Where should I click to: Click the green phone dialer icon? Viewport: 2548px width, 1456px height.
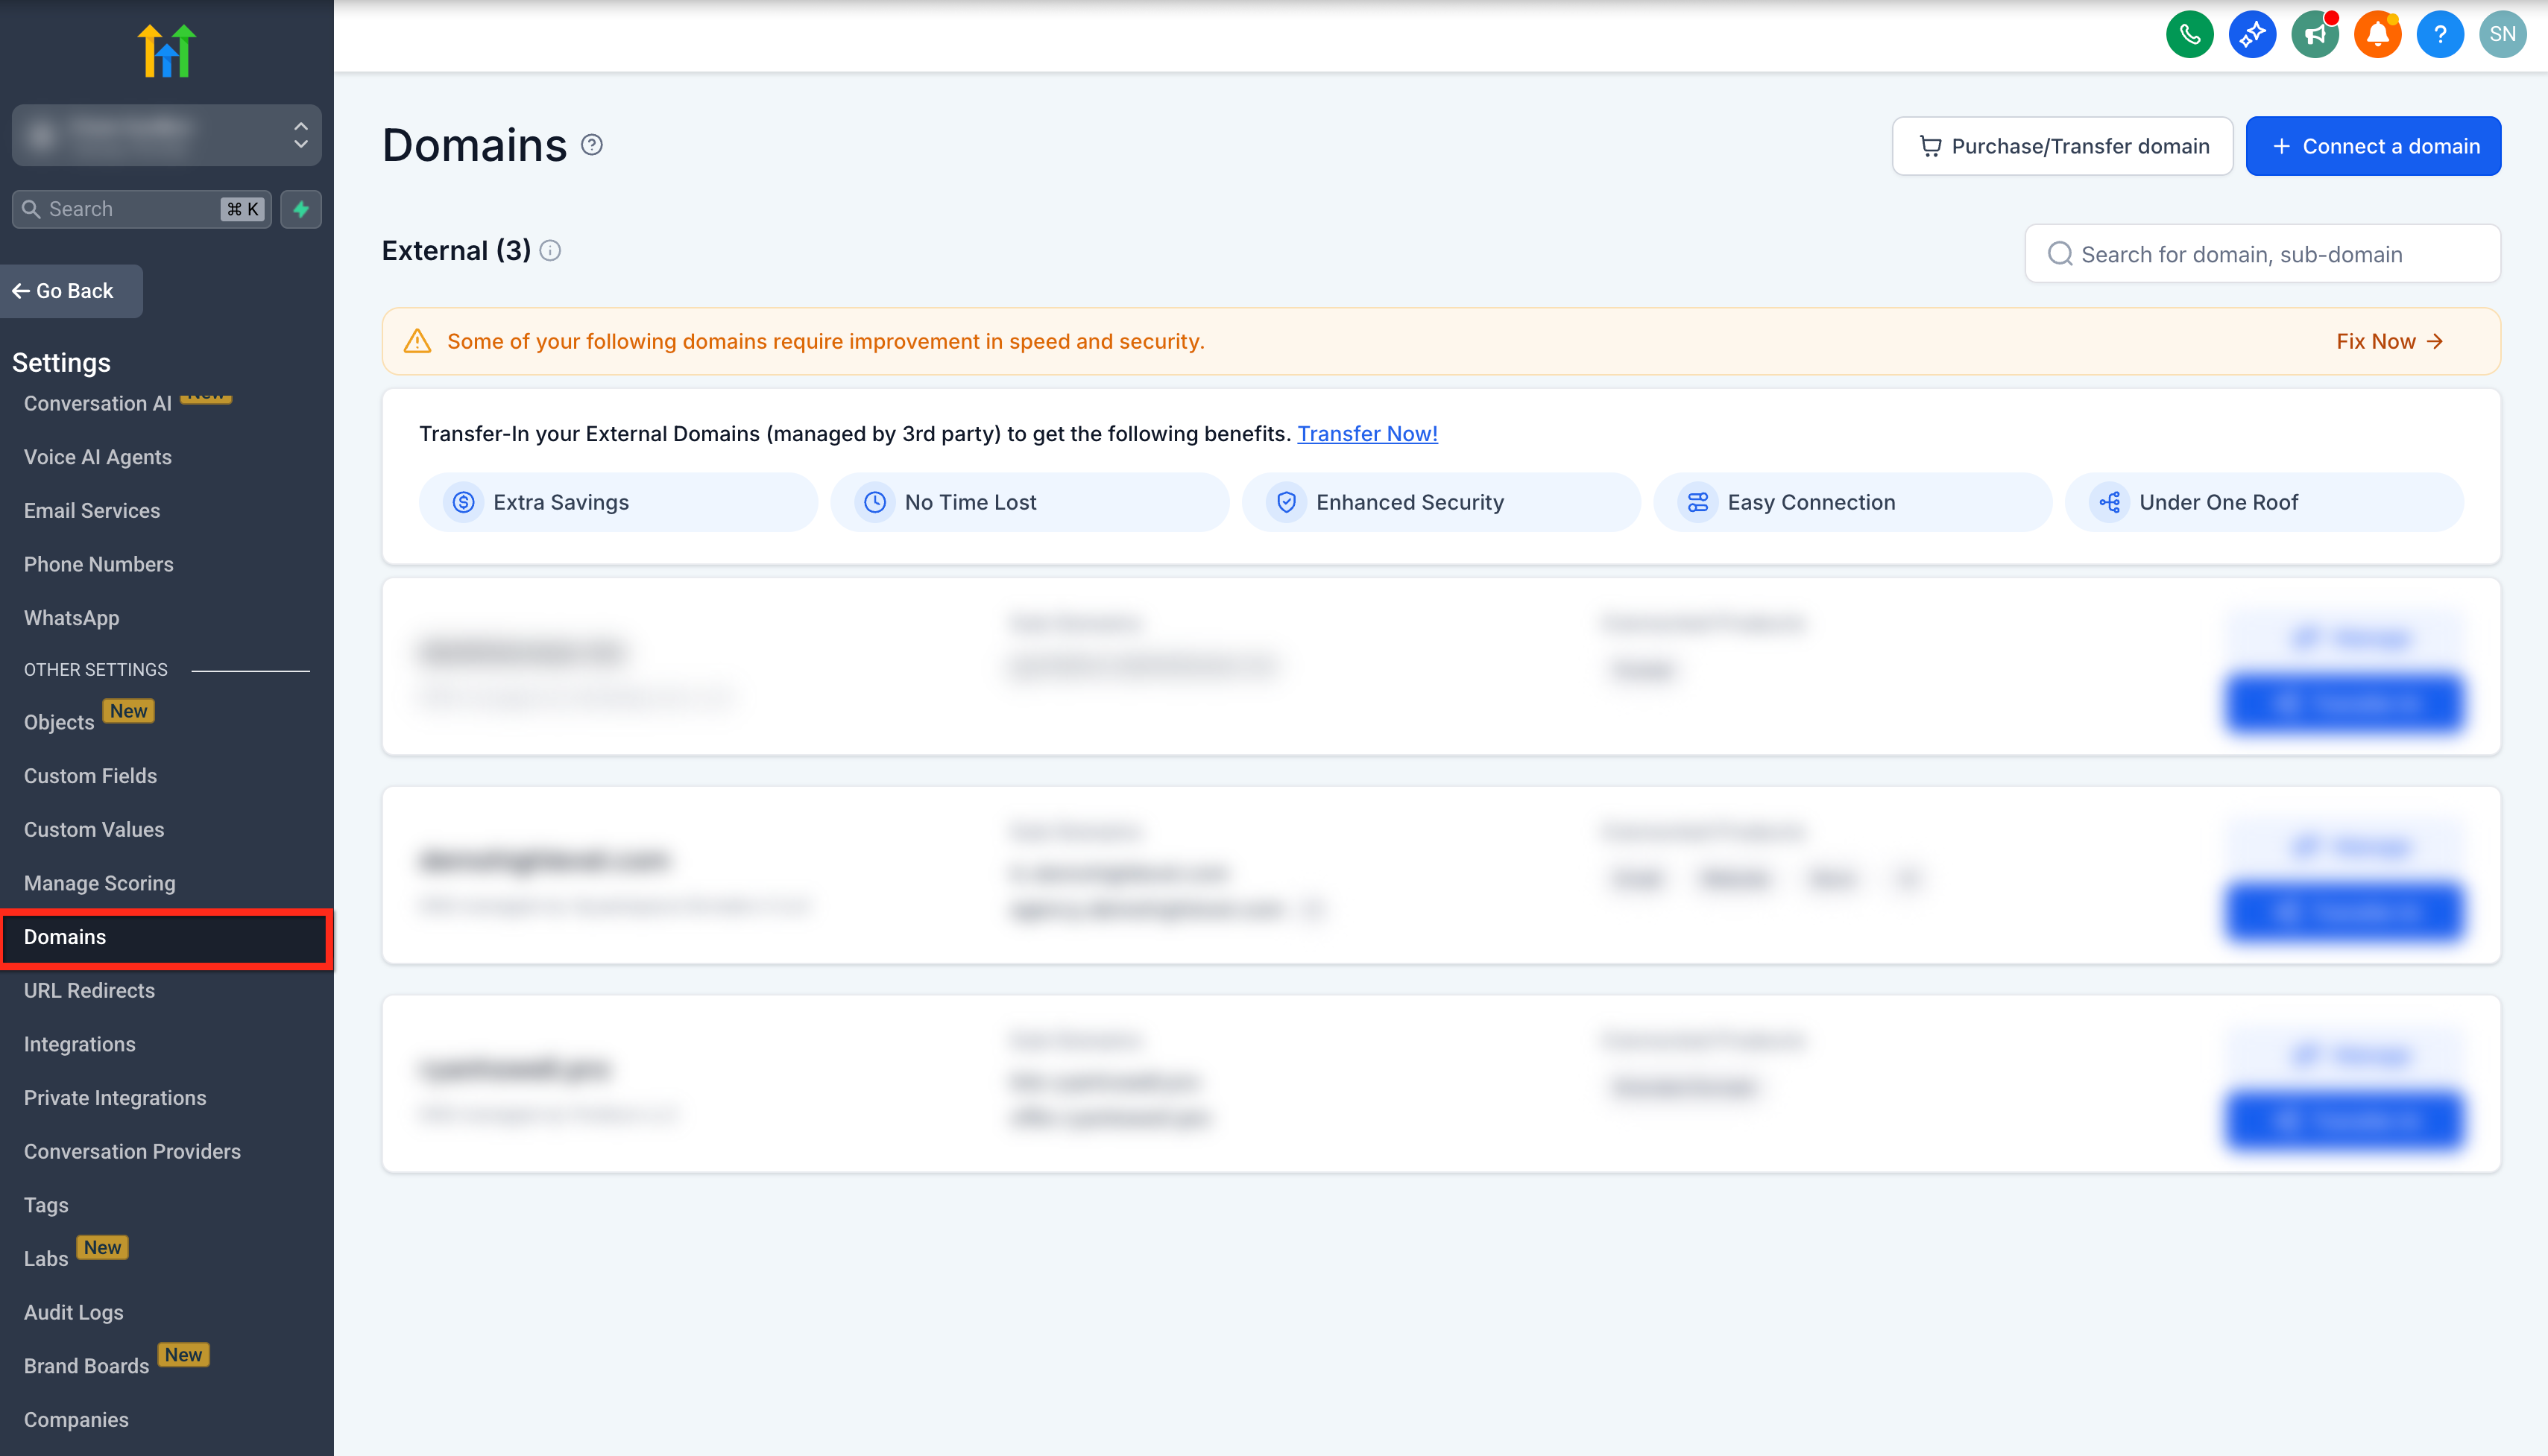click(x=2189, y=35)
